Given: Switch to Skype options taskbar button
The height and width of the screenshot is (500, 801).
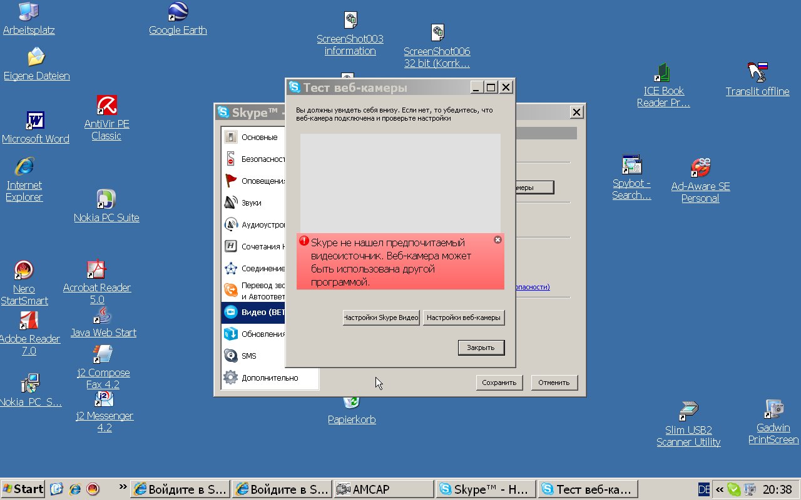Looking at the screenshot, I should coord(486,489).
